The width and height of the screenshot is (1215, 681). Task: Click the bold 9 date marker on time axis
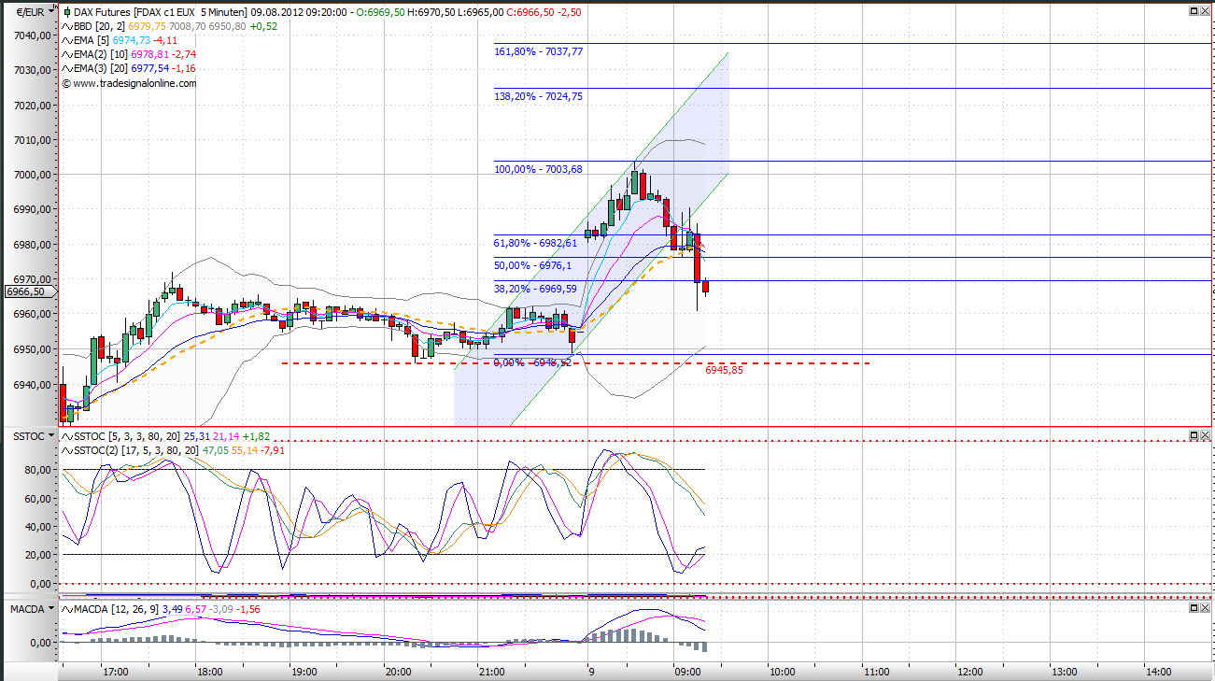point(591,672)
